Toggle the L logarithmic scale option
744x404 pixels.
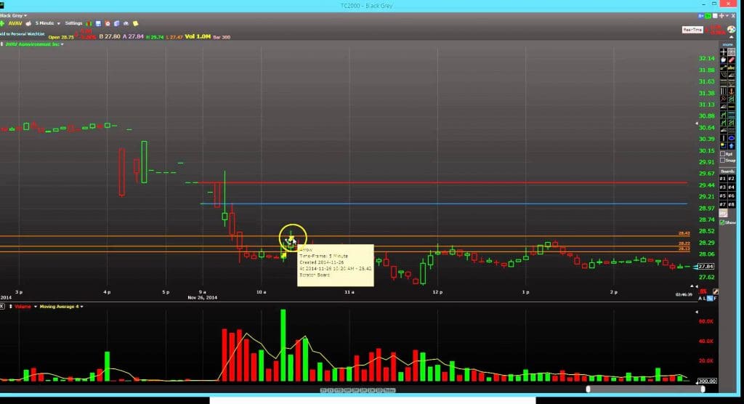pos(705,299)
